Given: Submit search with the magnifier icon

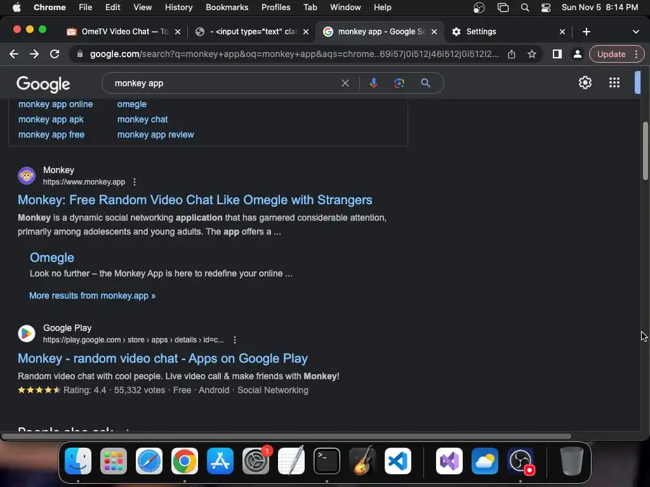Looking at the screenshot, I should point(425,83).
